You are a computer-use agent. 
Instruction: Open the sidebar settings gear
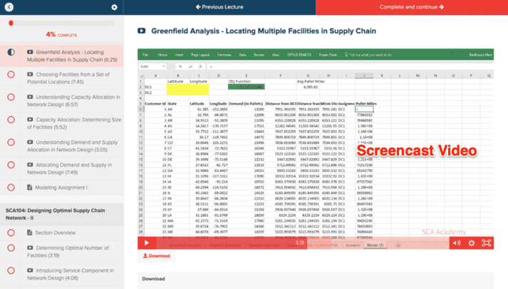(x=115, y=7)
